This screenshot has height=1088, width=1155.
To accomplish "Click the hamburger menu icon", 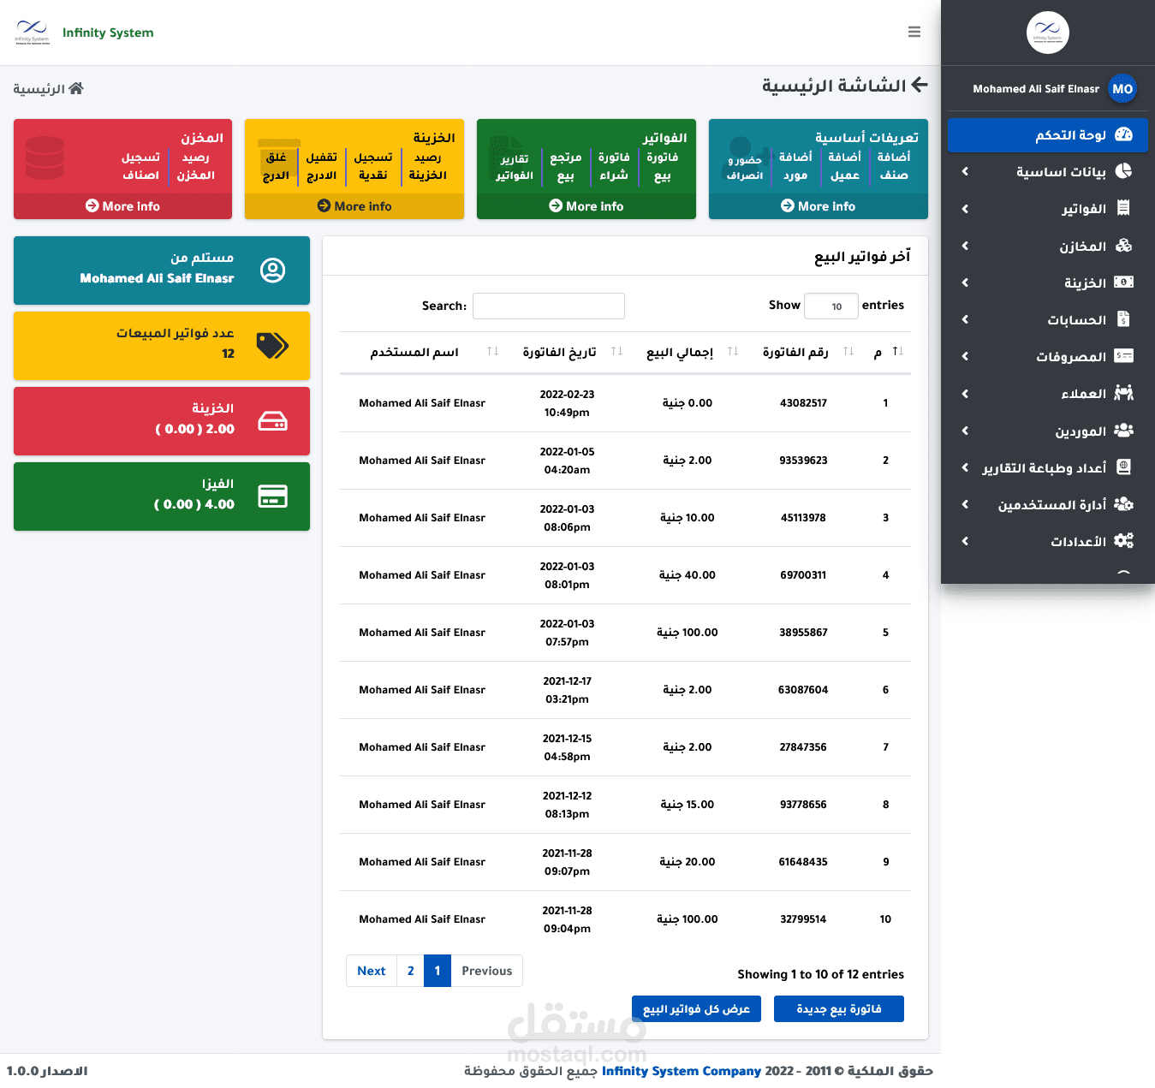I will coord(914,32).
